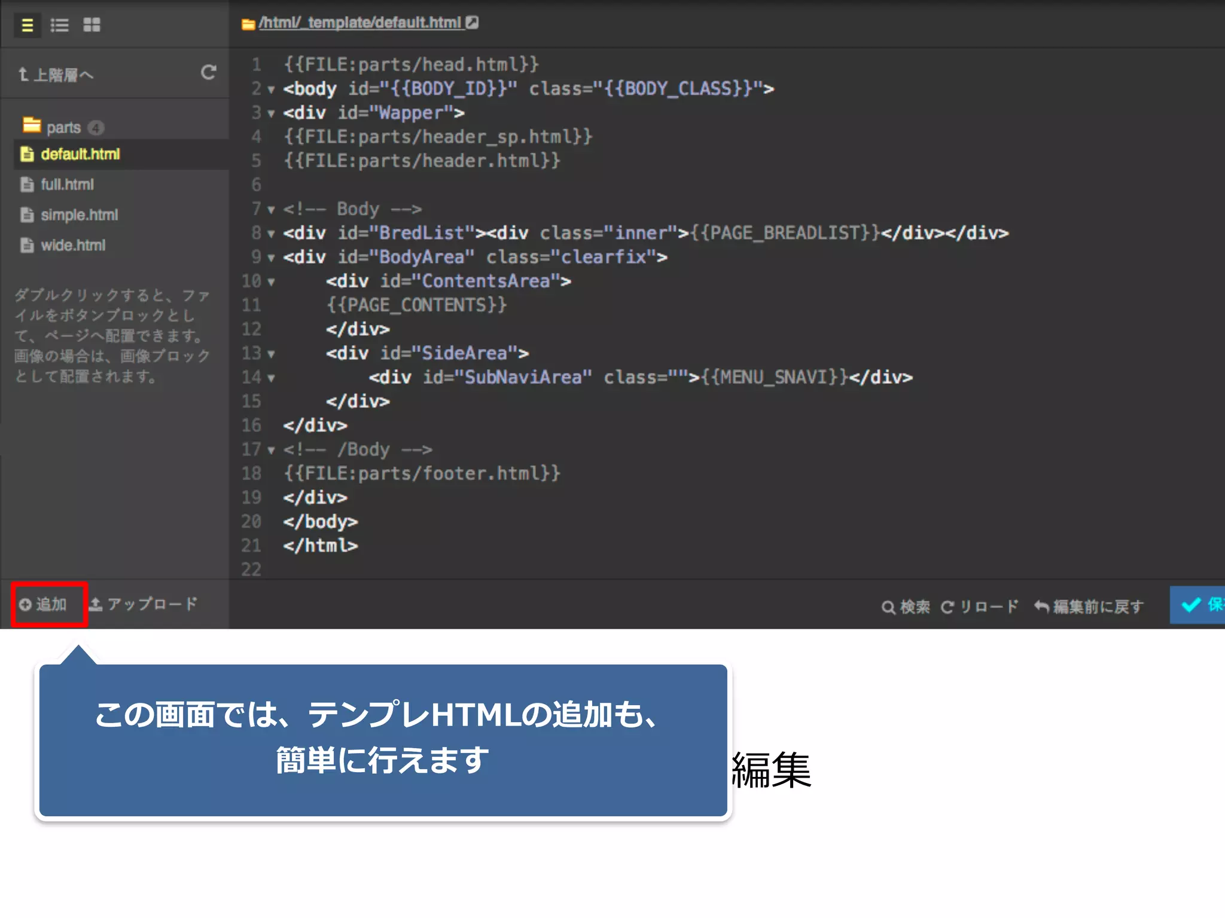The width and height of the screenshot is (1225, 918).
Task: Collapse the fold arrow on line 10
Action: (x=271, y=282)
